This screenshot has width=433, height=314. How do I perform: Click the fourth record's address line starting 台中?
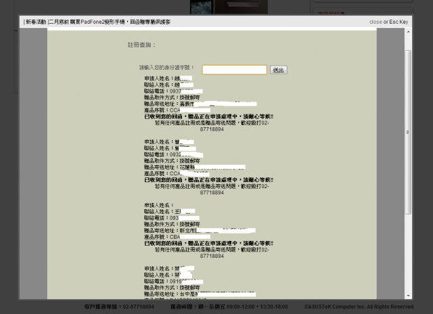[x=200, y=294]
